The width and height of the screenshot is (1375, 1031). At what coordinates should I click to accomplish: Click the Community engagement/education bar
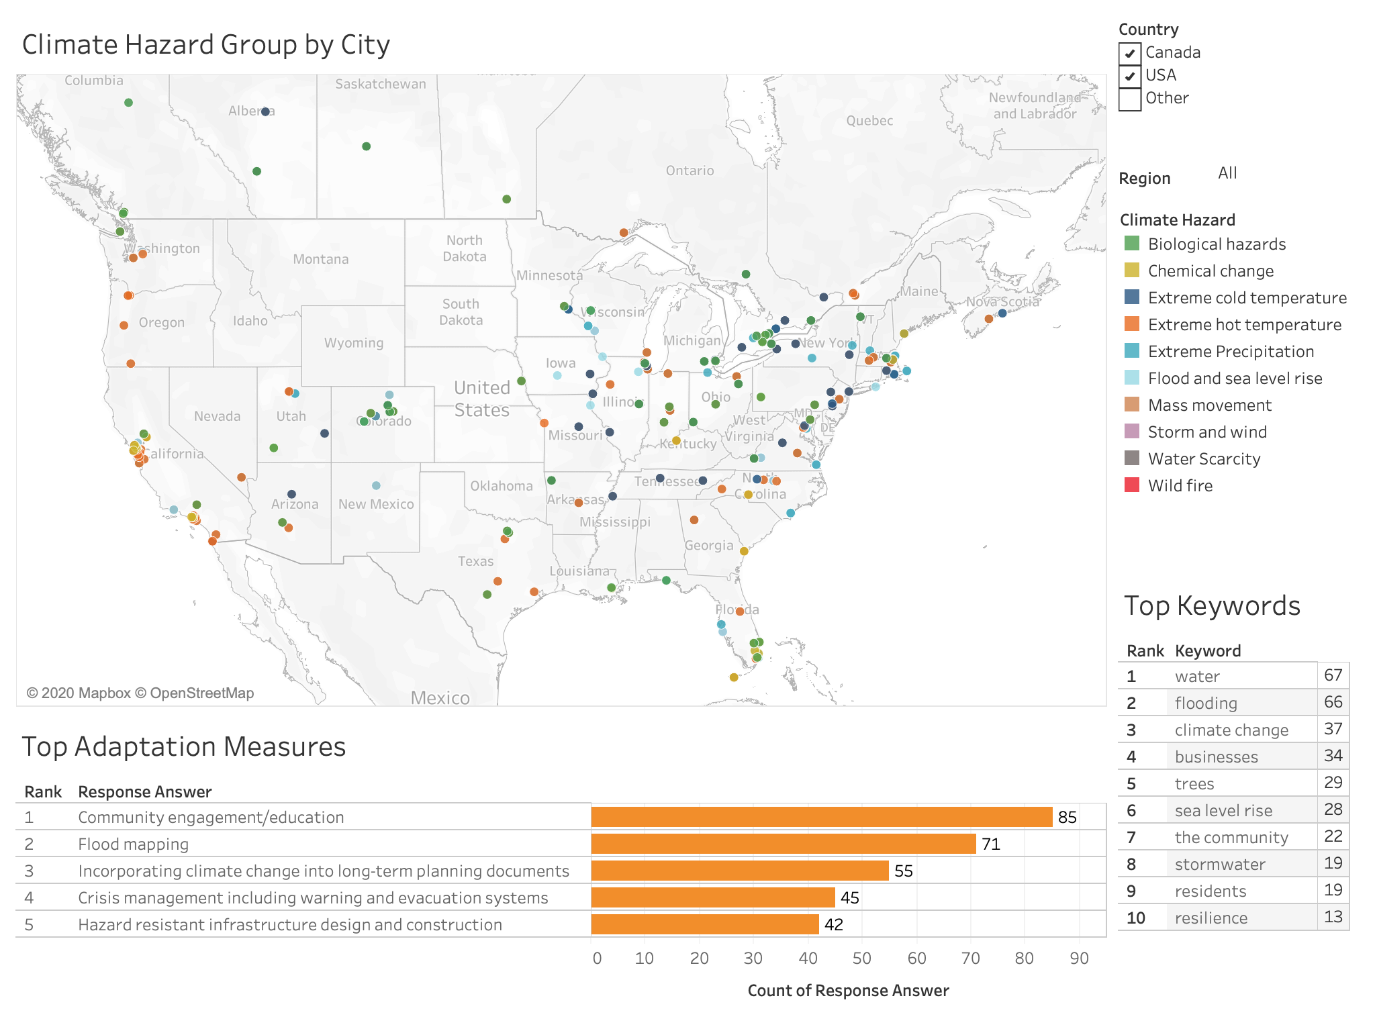pos(821,817)
